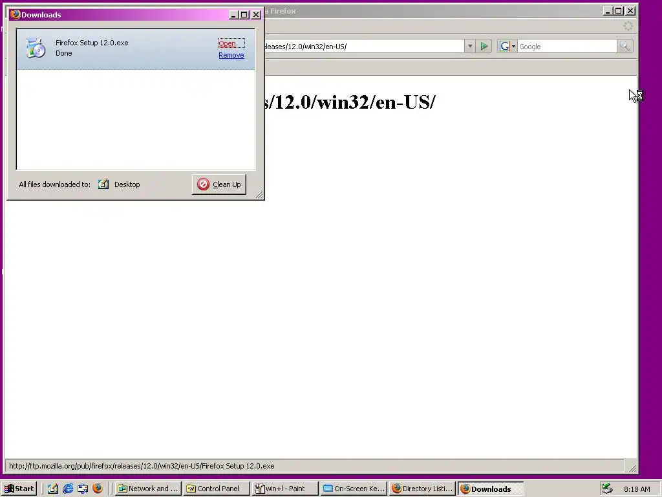The width and height of the screenshot is (662, 497).
Task: Click Show Desktop quick launch icon
Action: (x=53, y=489)
